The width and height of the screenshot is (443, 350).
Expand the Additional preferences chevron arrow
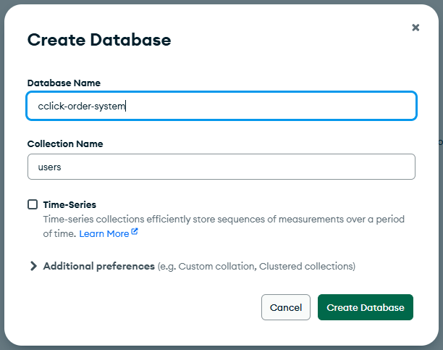click(33, 266)
